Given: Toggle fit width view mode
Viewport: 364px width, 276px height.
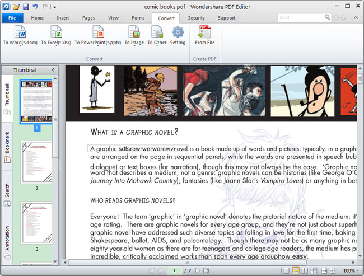Looking at the screenshot, I should [x=323, y=270].
